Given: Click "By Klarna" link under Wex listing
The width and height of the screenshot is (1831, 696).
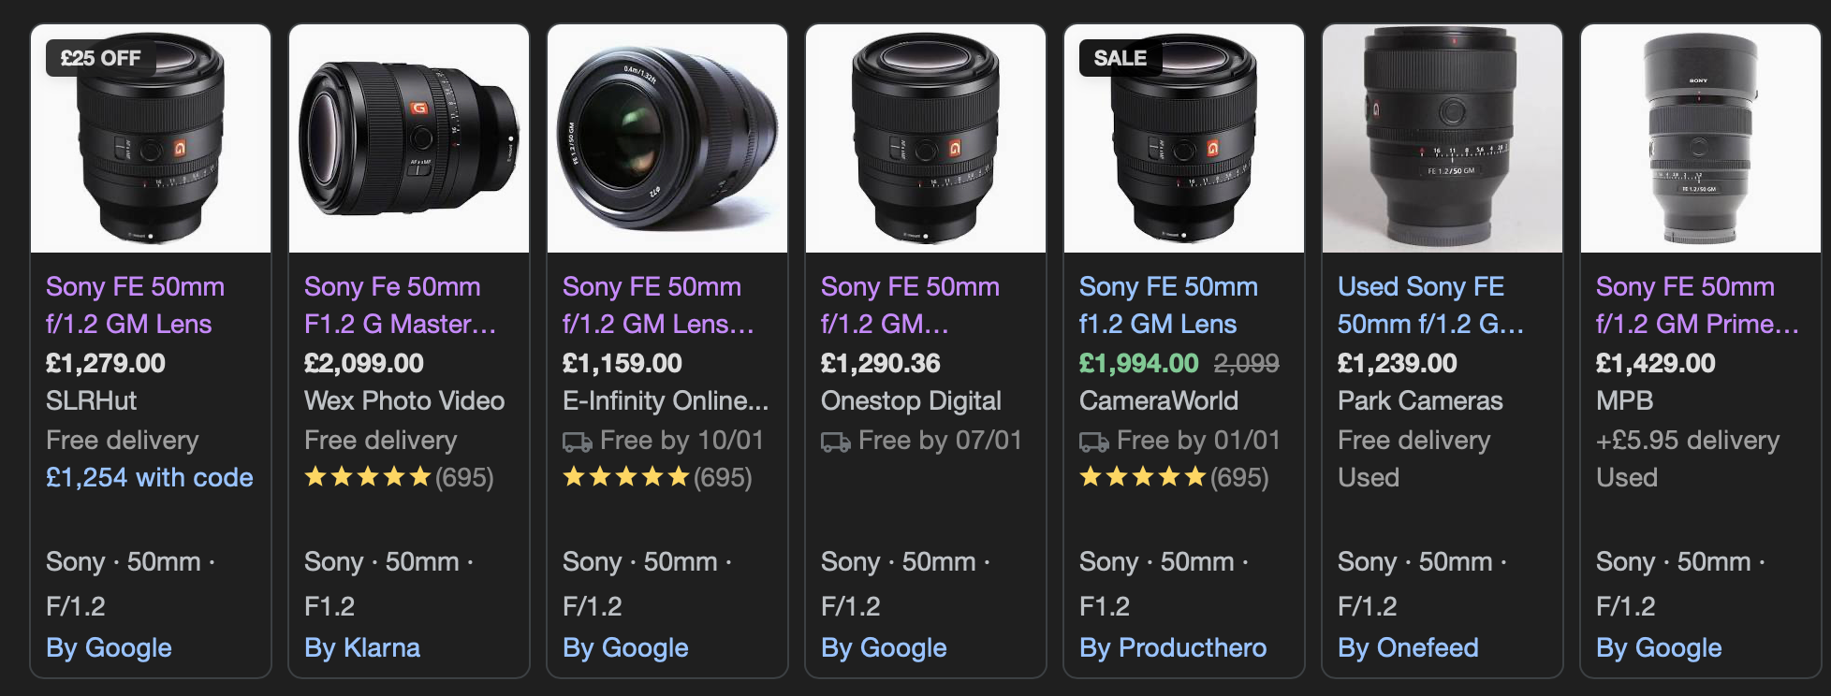Looking at the screenshot, I should [x=362, y=647].
